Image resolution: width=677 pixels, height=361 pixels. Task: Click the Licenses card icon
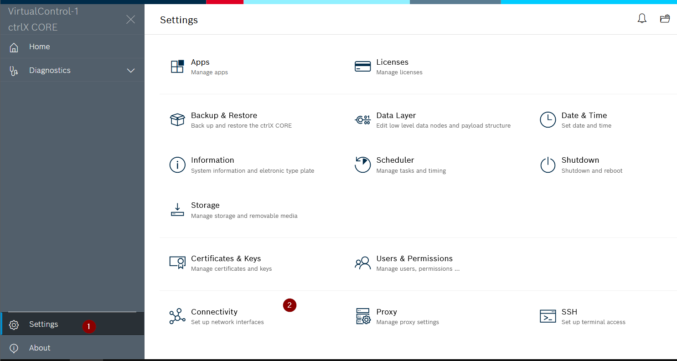tap(362, 67)
